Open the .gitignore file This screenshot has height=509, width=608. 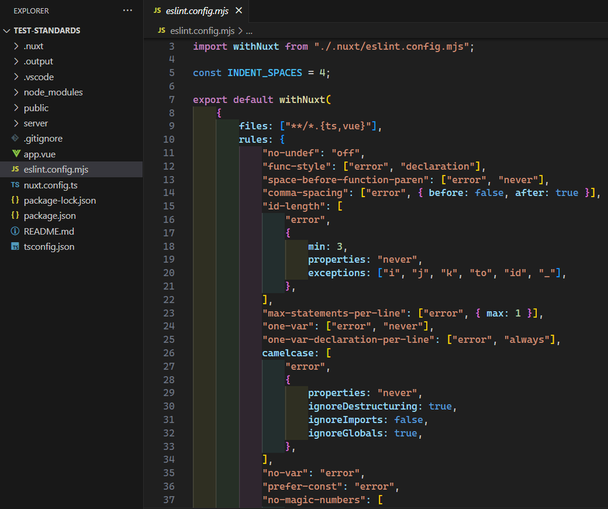click(x=43, y=139)
